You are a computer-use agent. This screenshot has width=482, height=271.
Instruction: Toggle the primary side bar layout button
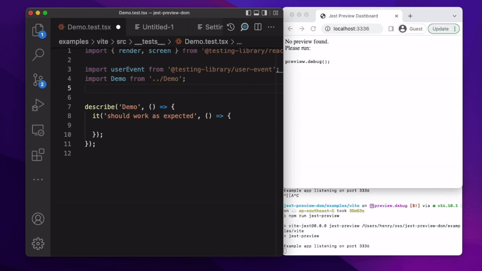249,13
